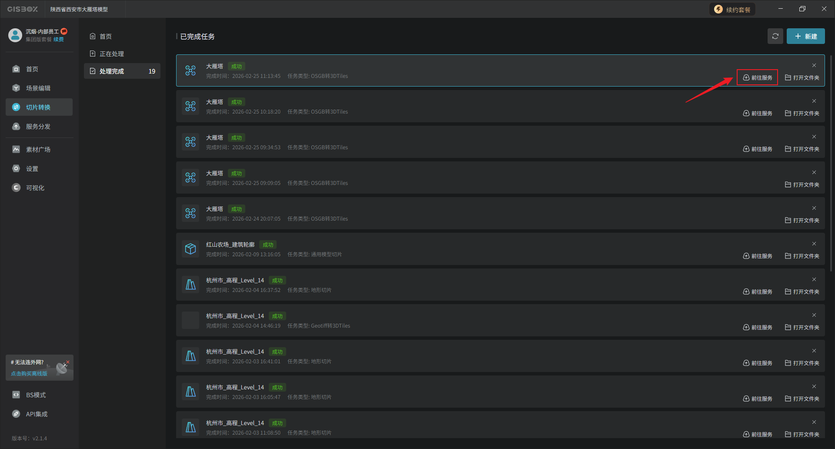The image size is (835, 449).
Task: Open 场景编辑 in the left sidebar
Action: click(x=38, y=88)
